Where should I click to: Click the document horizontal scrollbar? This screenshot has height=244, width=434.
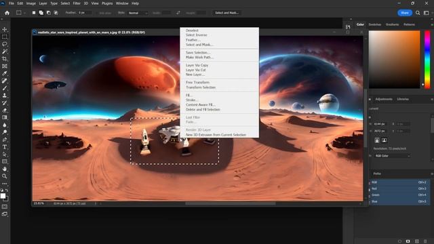coord(231,203)
